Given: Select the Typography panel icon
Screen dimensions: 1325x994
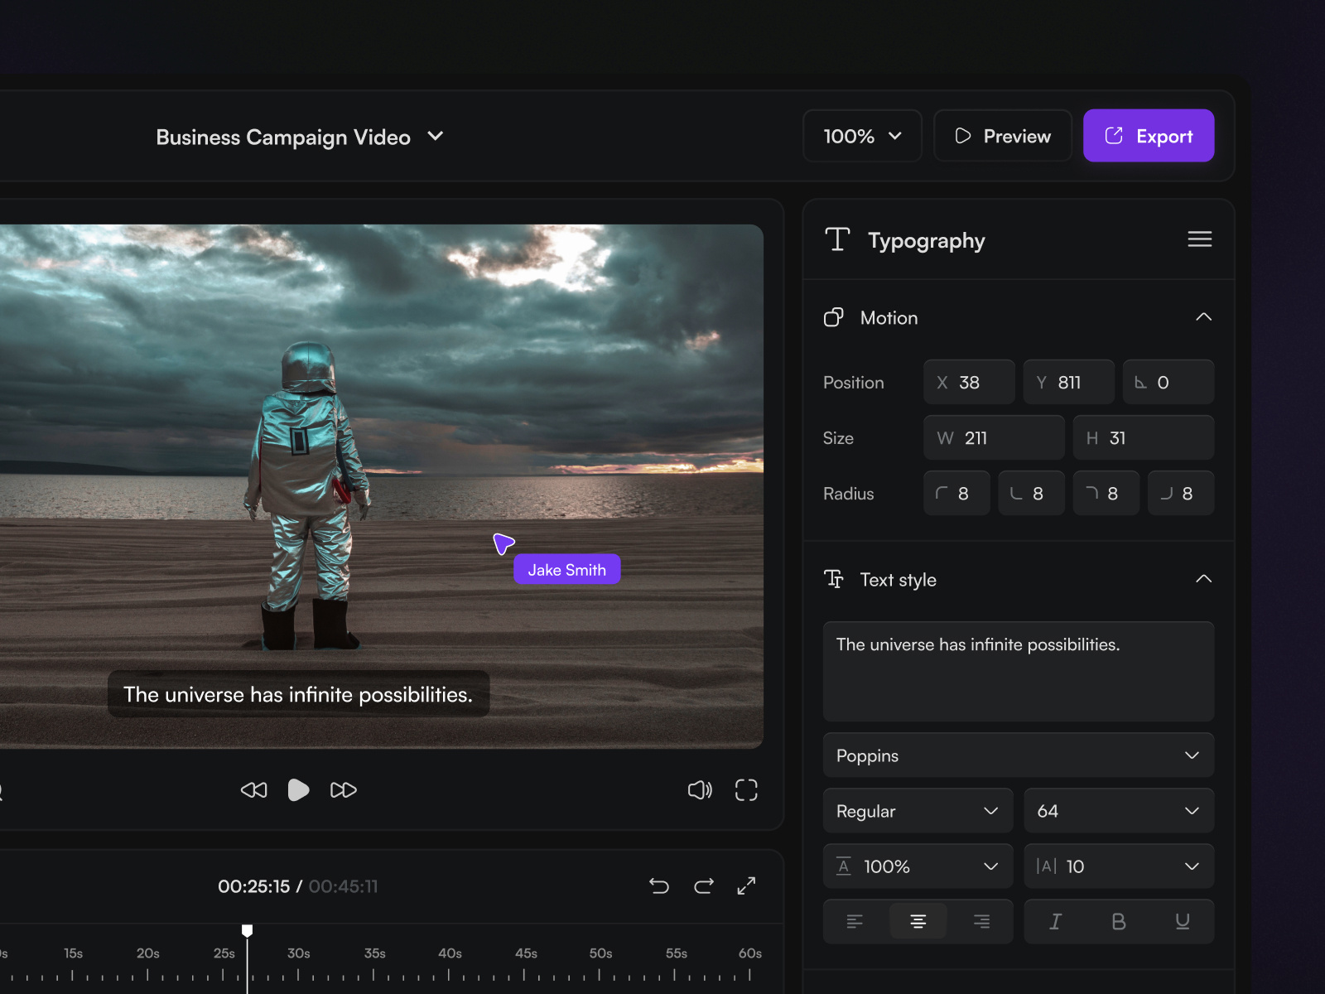Looking at the screenshot, I should pyautogui.click(x=836, y=240).
